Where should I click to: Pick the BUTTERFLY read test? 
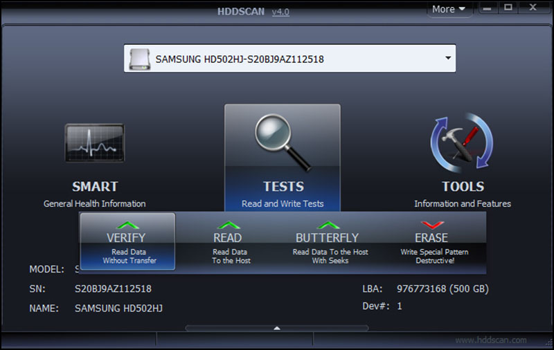[330, 243]
